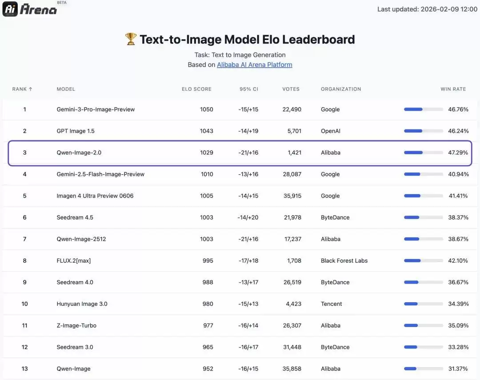Select the highlighted Qwen-Image-2.0 row
The image size is (480, 380).
point(240,152)
